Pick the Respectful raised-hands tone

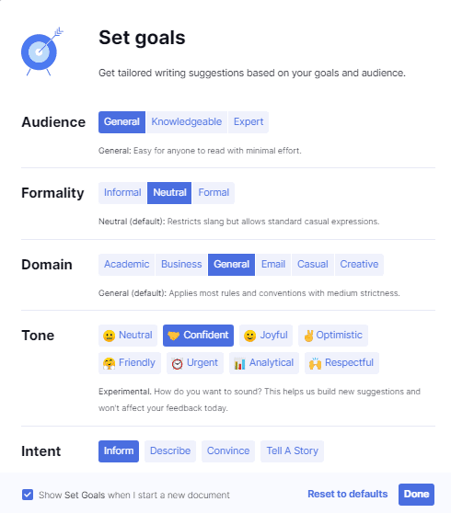(x=341, y=363)
